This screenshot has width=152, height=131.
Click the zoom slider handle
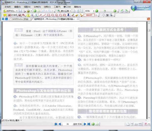coord(105,11)
